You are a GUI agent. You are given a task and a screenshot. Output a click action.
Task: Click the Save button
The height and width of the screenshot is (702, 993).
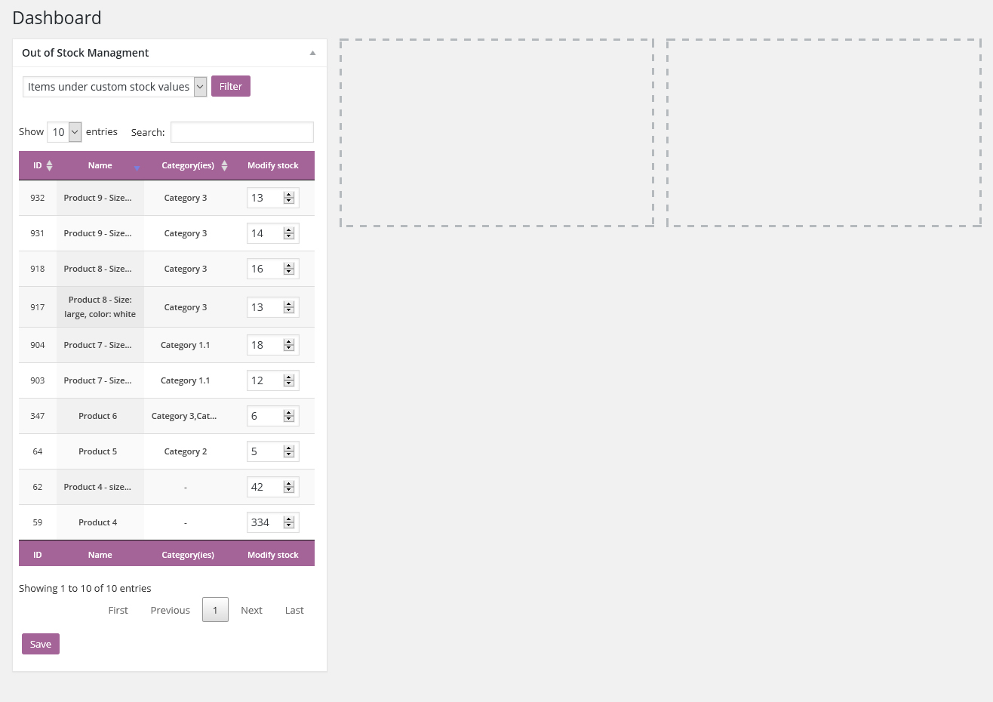pyautogui.click(x=41, y=644)
